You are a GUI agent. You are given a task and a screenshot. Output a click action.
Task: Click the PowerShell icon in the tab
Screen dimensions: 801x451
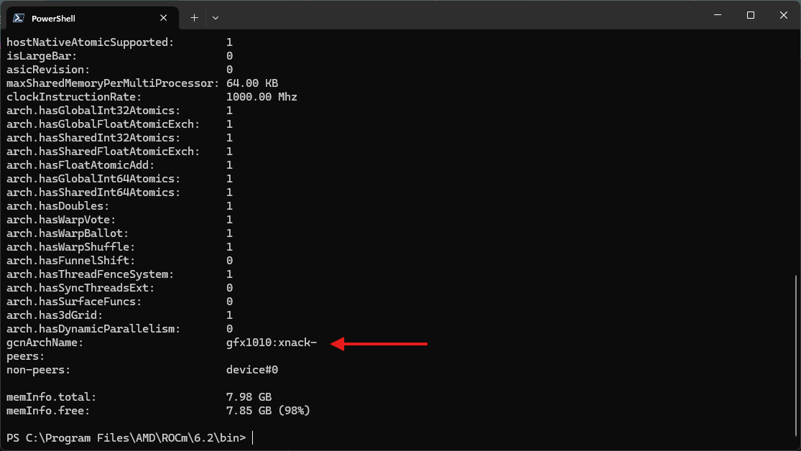[19, 18]
